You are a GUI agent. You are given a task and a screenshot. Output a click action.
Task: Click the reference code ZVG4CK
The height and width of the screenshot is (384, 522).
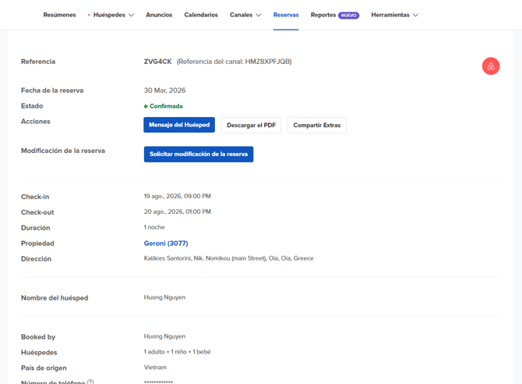(x=158, y=62)
